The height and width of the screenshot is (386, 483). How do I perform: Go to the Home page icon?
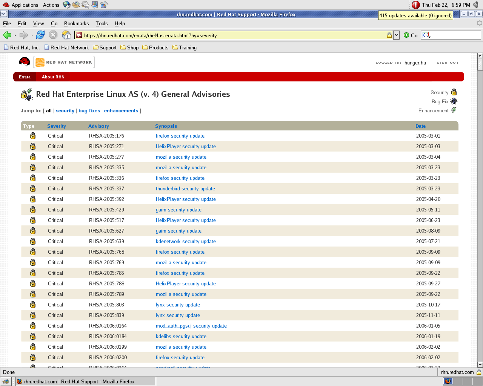click(x=66, y=35)
